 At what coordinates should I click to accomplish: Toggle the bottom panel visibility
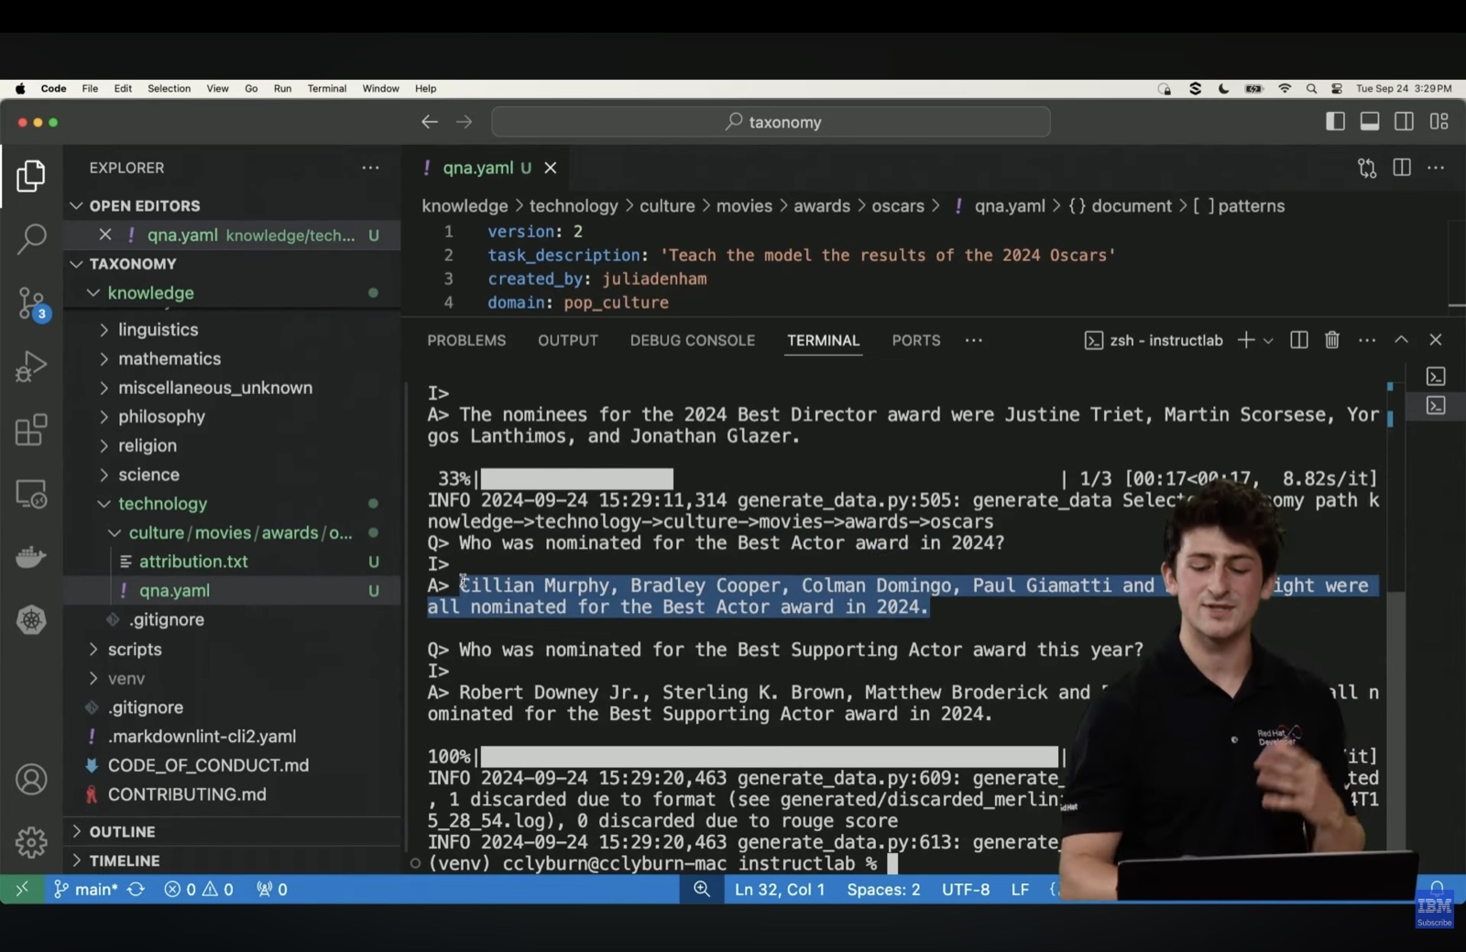(1370, 122)
